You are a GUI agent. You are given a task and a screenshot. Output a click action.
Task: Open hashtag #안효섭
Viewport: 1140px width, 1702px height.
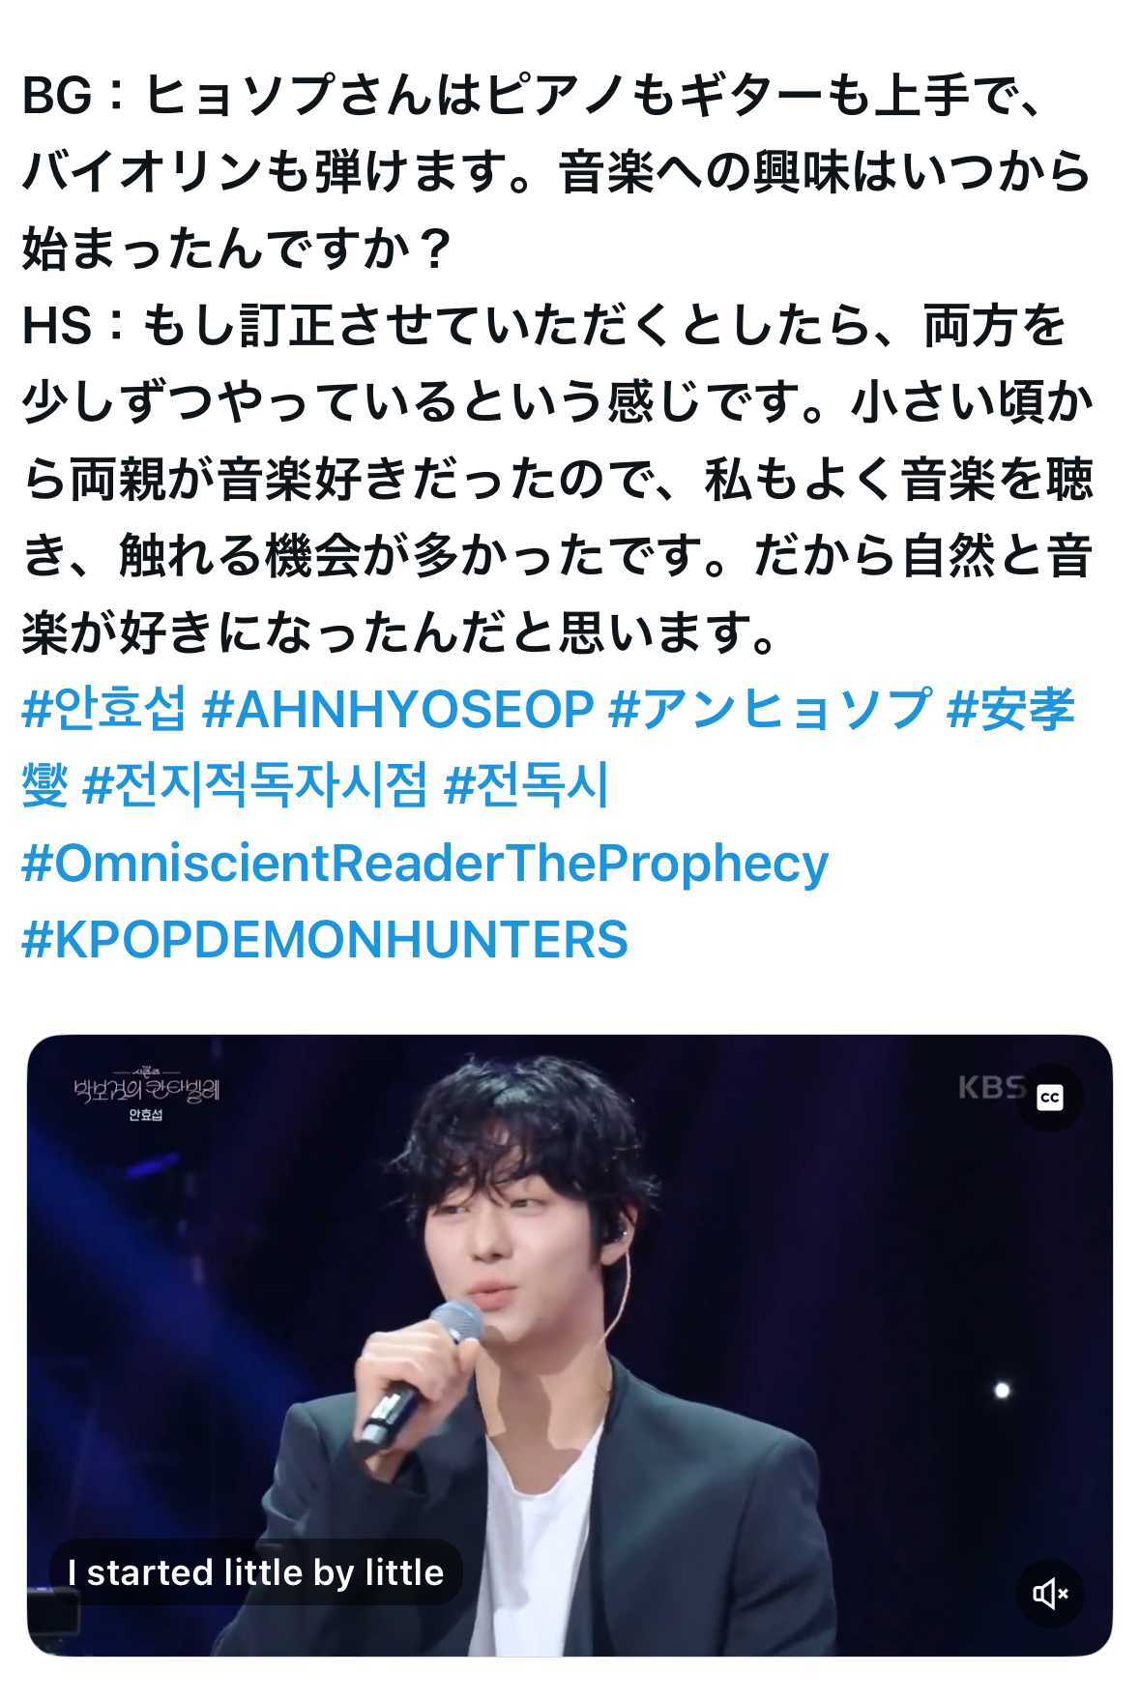click(103, 709)
